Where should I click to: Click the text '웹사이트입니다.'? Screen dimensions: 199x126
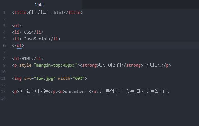[x=153, y=91]
